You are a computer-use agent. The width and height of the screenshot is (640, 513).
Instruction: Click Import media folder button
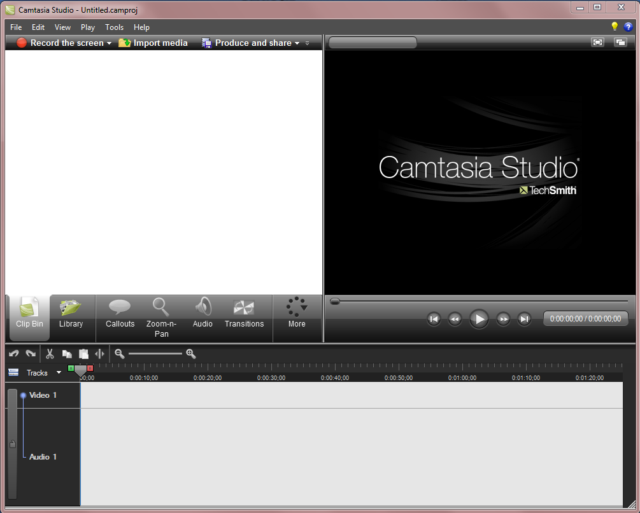[153, 43]
